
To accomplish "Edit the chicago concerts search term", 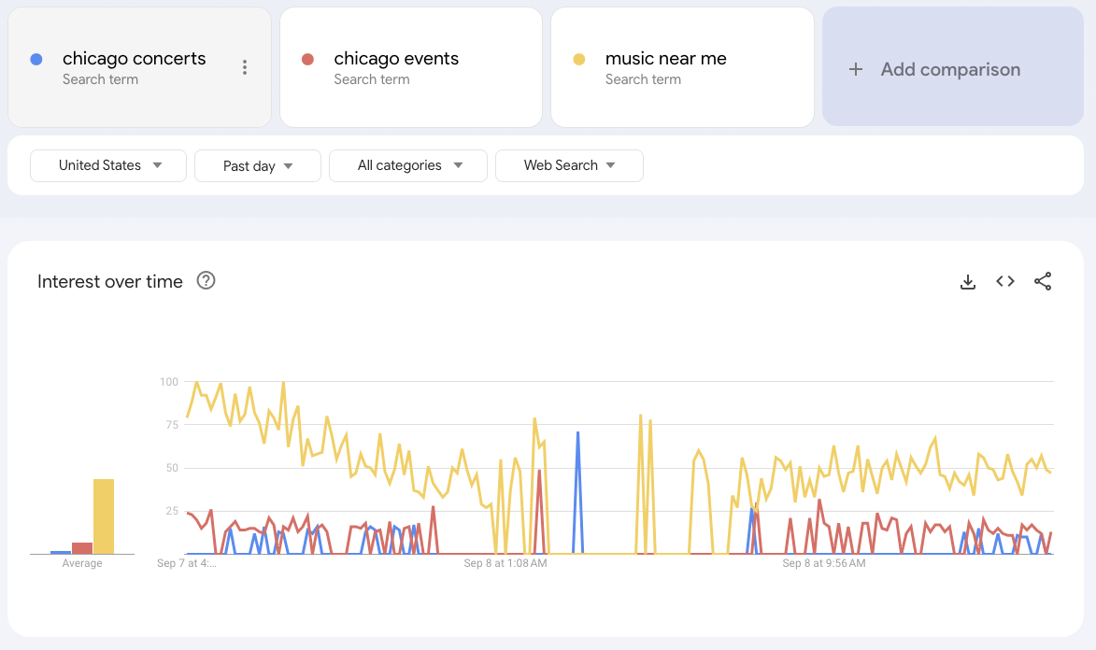I will [135, 59].
